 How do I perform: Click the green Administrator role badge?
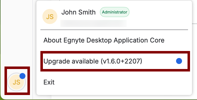coord(114,12)
